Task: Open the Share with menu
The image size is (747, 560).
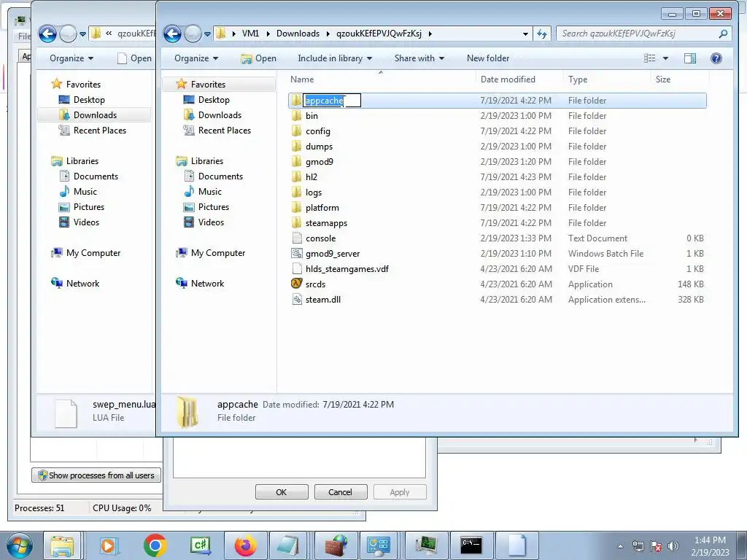Action: (419, 58)
